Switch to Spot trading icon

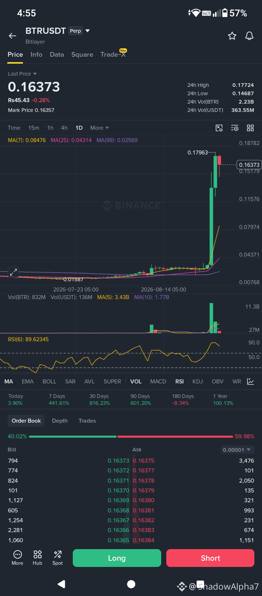click(57, 558)
